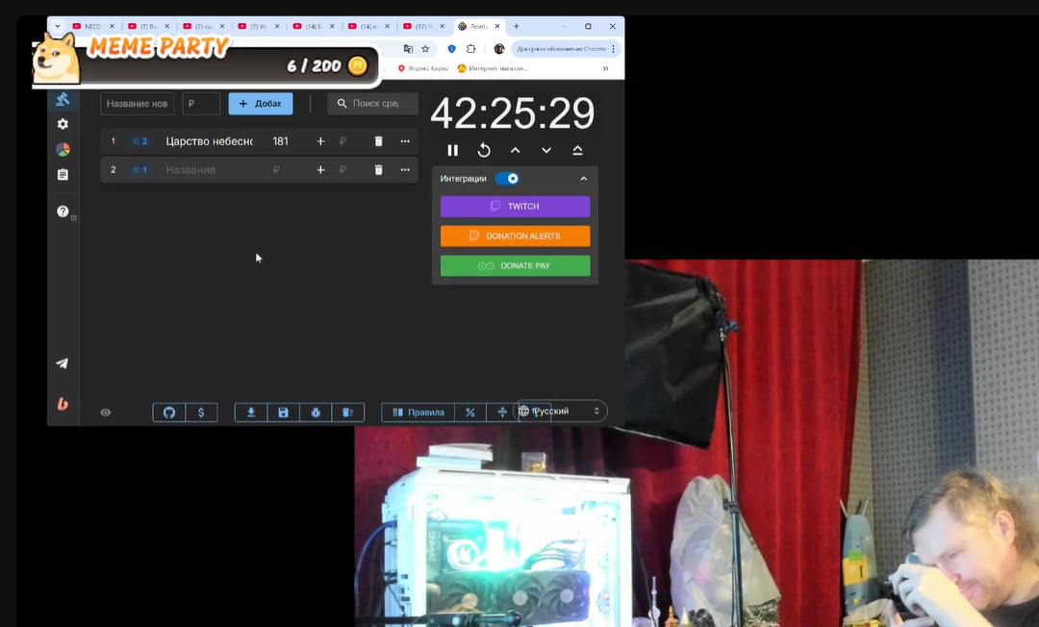The width and height of the screenshot is (1039, 627).
Task: Decrease timer with the down chevron
Action: (x=546, y=150)
